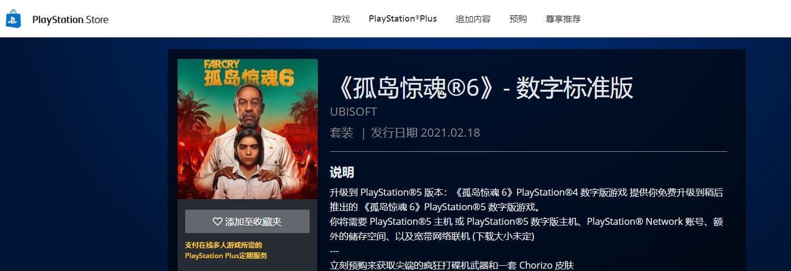
Task: Go to the 追加内容 navigation item
Action: pos(473,19)
